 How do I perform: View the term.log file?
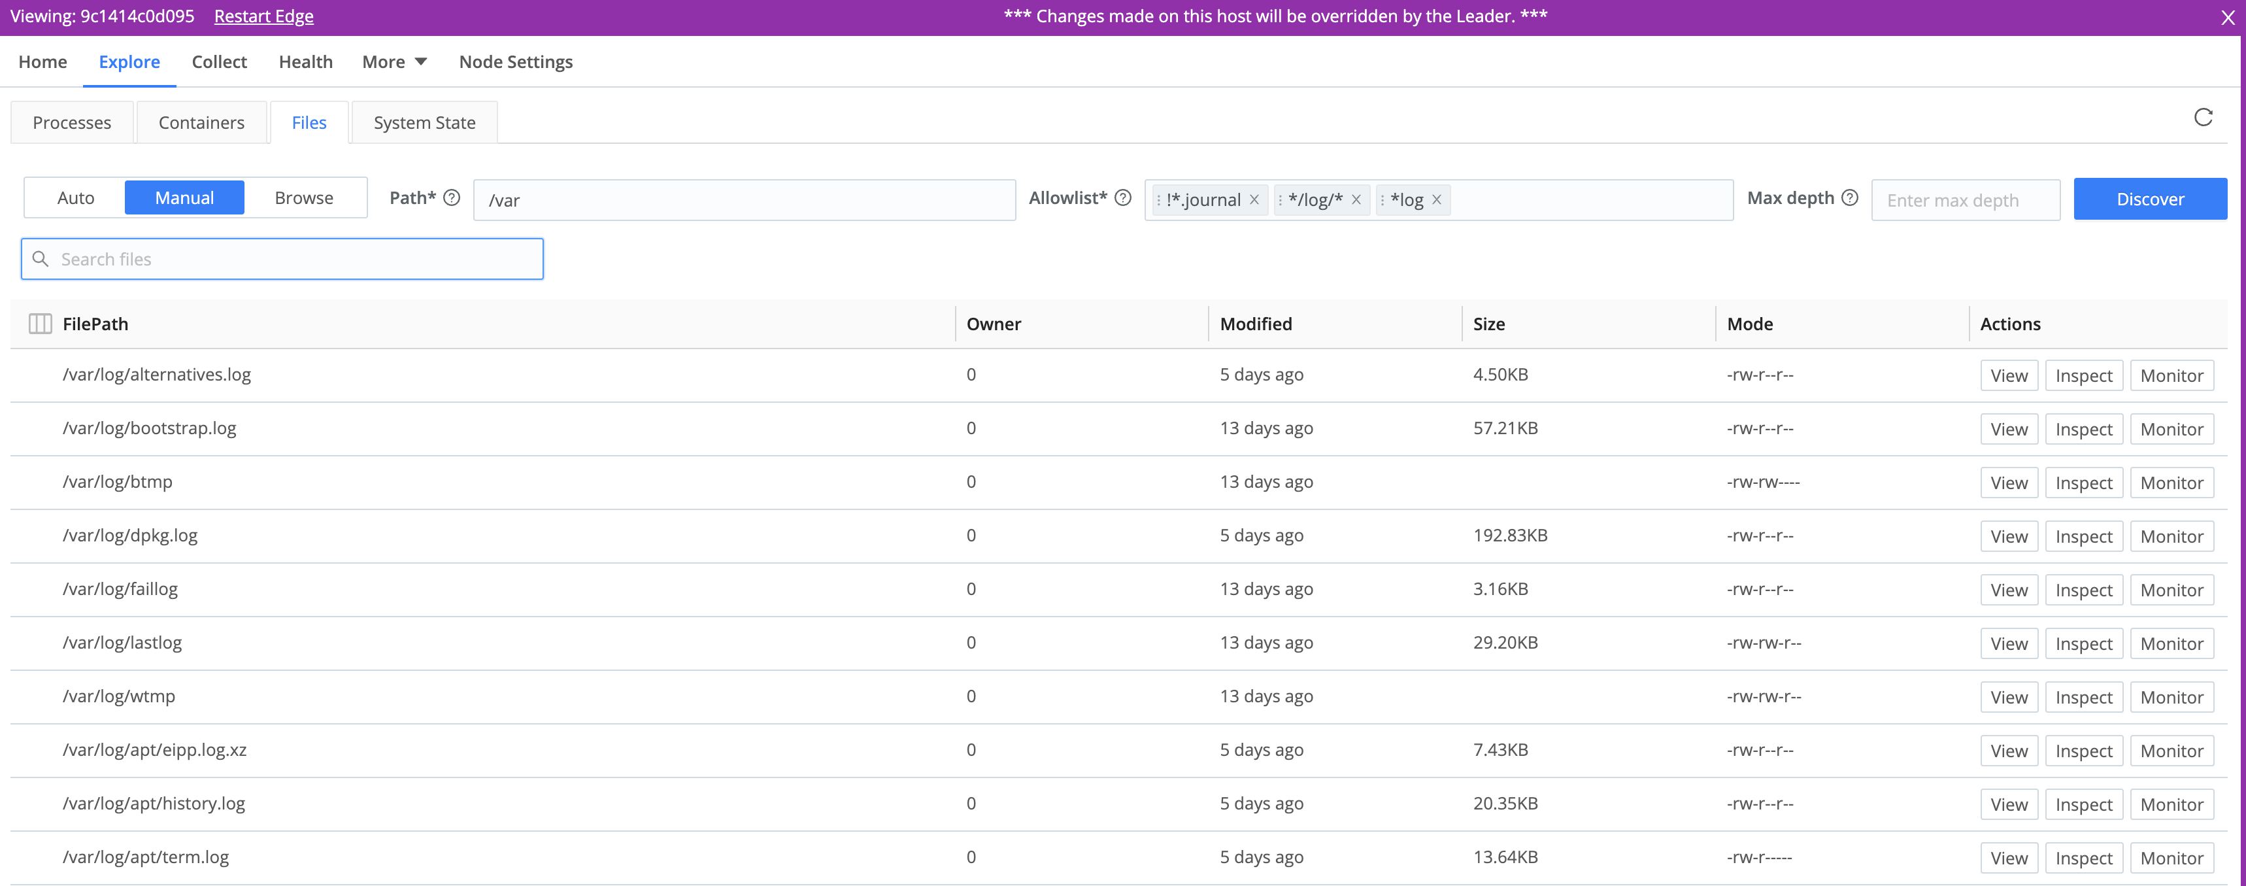[x=2009, y=858]
